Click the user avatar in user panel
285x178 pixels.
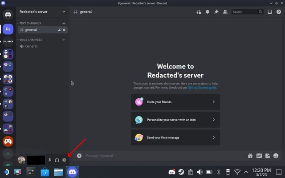click(x=21, y=160)
